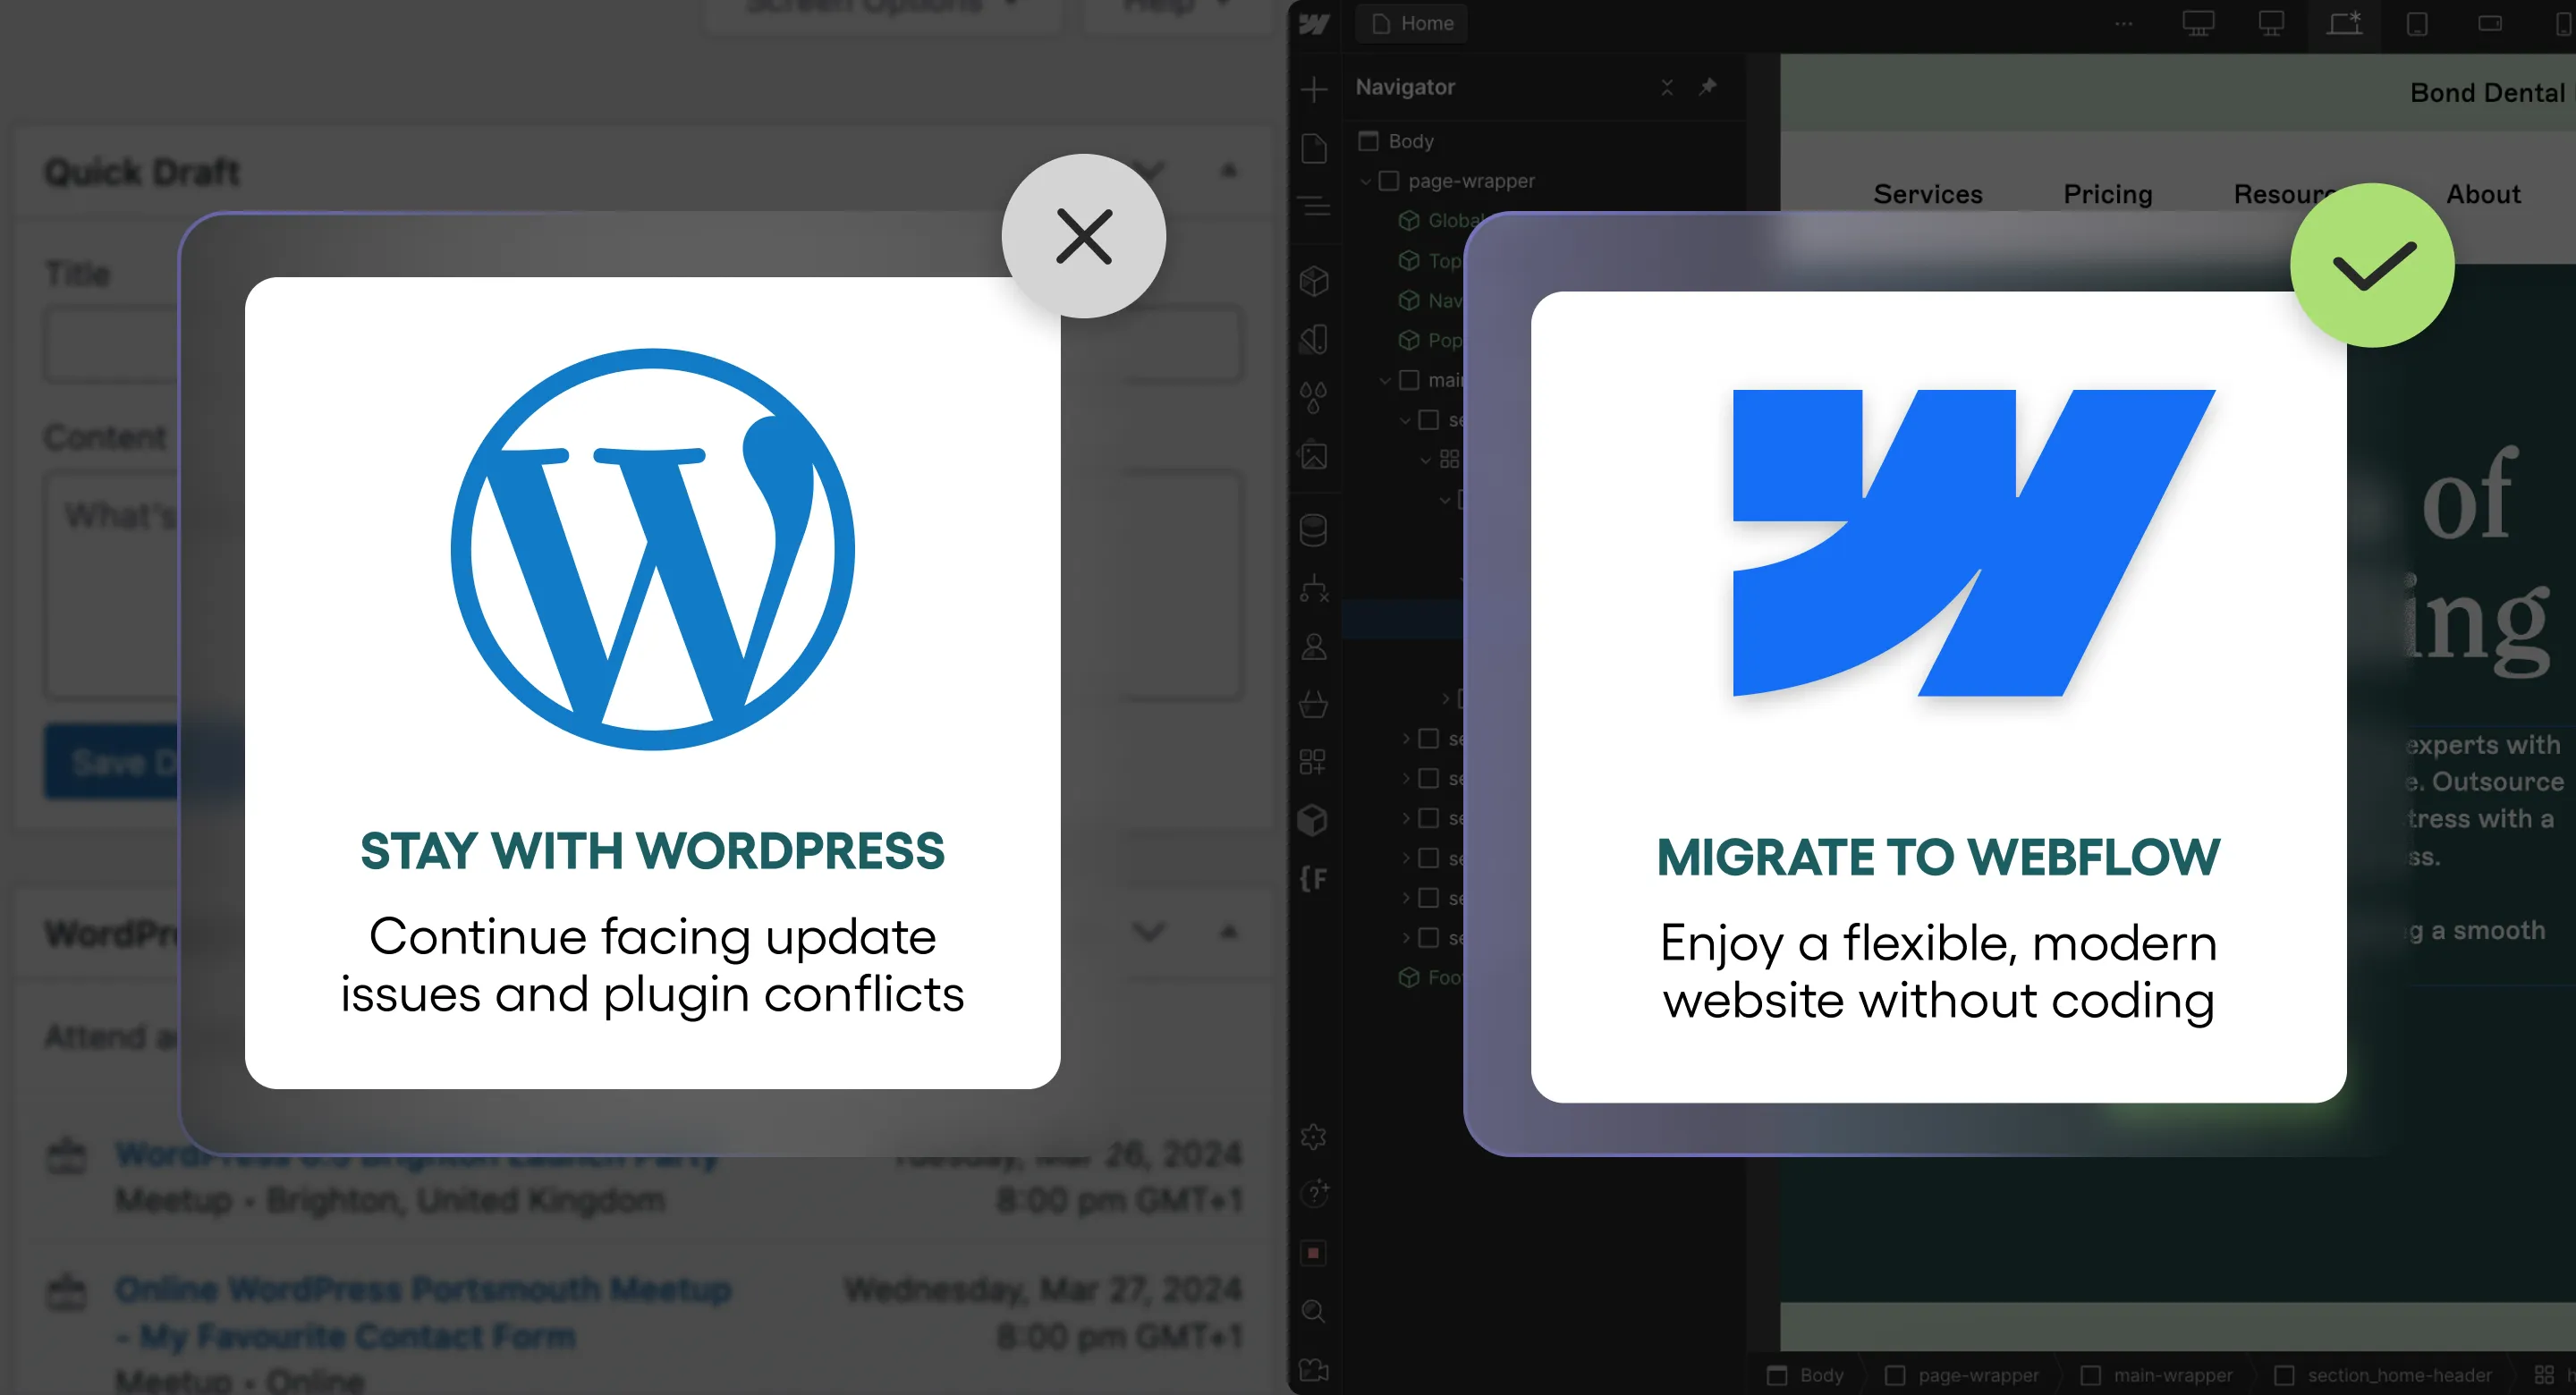The width and height of the screenshot is (2576, 1395).
Task: Toggle the Navigator panel icon in the sidebar
Action: click(1314, 206)
